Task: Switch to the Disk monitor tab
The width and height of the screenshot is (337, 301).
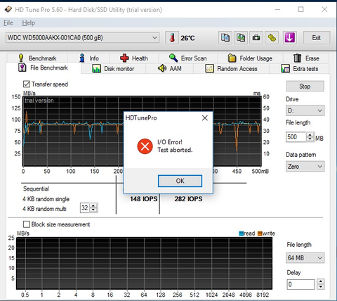Action: [x=113, y=69]
